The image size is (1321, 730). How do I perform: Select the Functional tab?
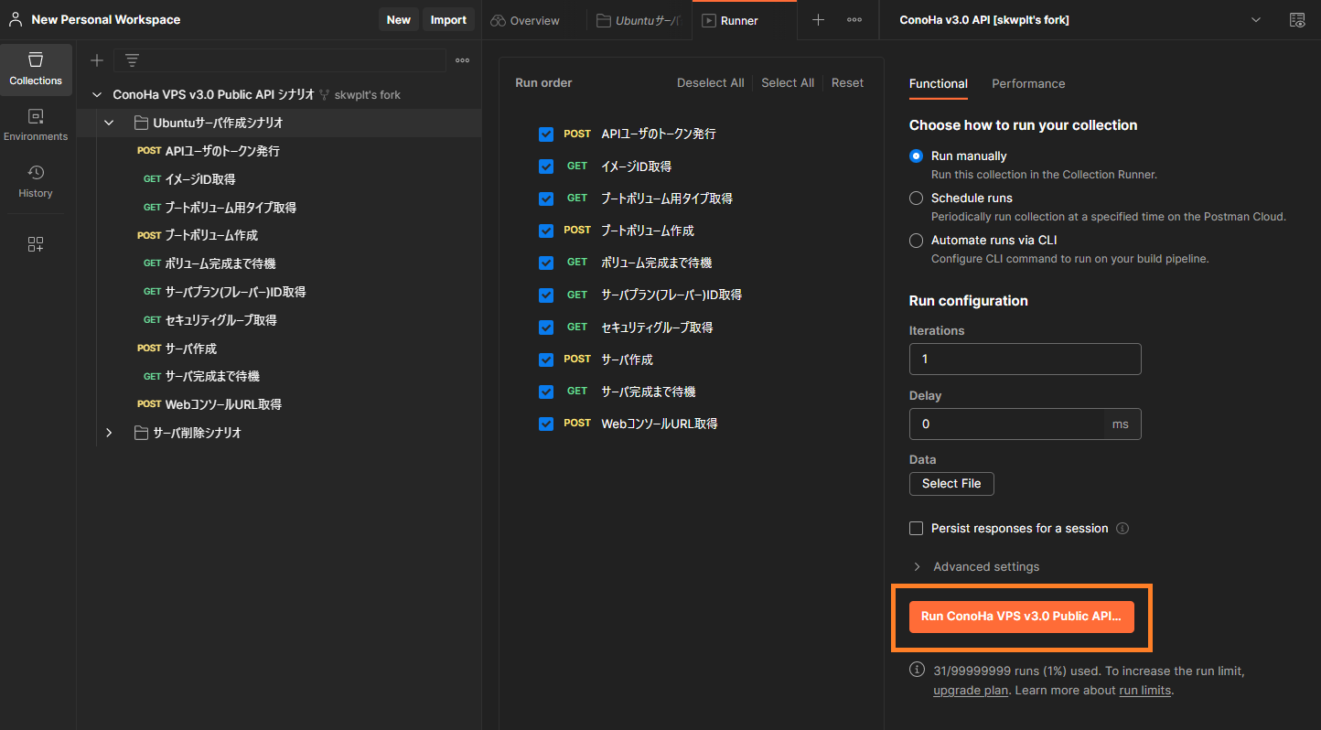tap(938, 84)
